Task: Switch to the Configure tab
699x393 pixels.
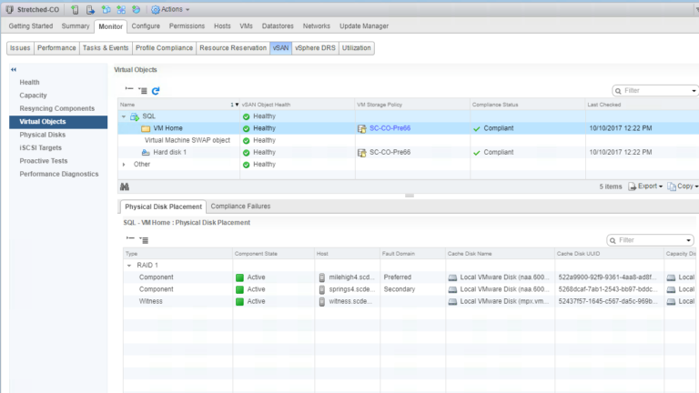Action: tap(145, 26)
